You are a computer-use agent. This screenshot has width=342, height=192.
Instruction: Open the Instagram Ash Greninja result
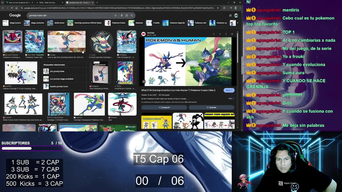point(100,73)
